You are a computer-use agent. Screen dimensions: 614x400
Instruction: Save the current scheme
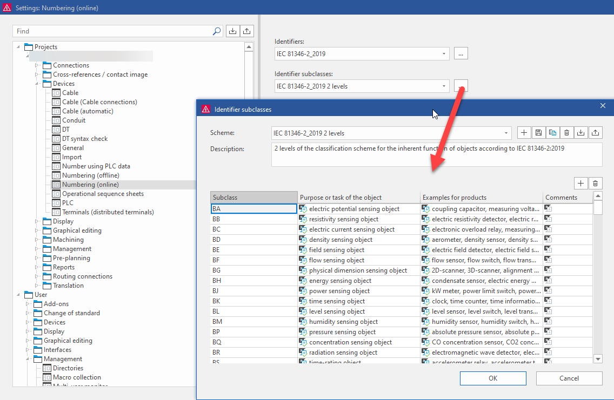538,133
